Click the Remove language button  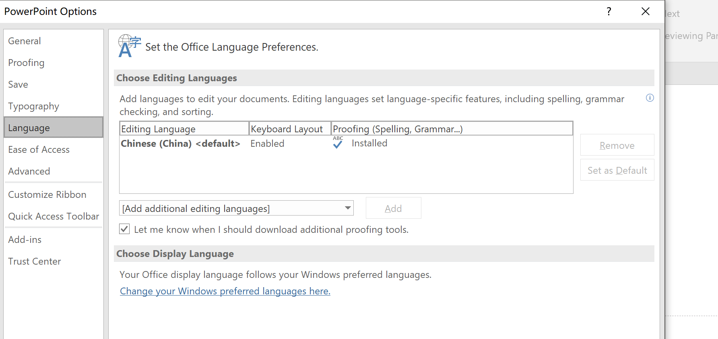[x=617, y=145]
